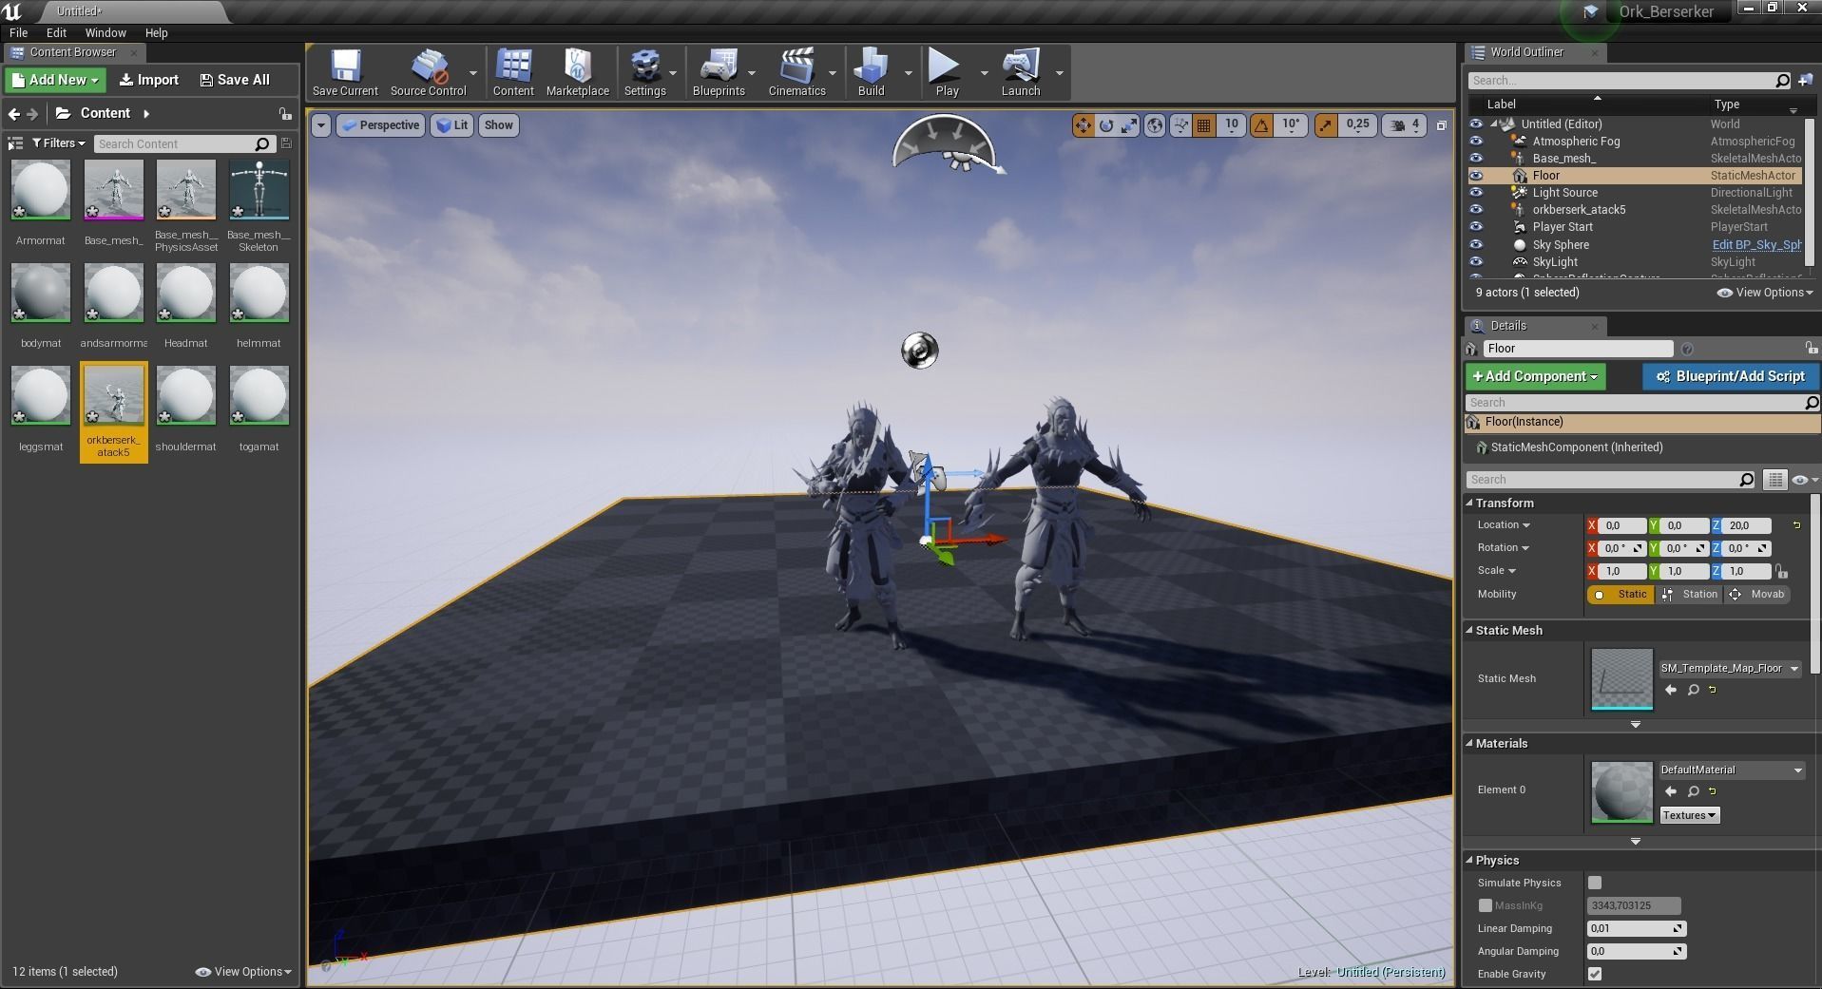The height and width of the screenshot is (989, 1822).
Task: Toggle visibility of Light Source actor
Action: [1476, 193]
